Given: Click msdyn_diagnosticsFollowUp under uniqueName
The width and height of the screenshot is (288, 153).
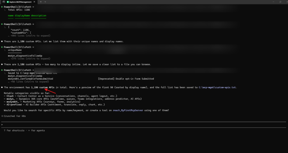Looking at the screenshot, I should [x=25, y=56].
